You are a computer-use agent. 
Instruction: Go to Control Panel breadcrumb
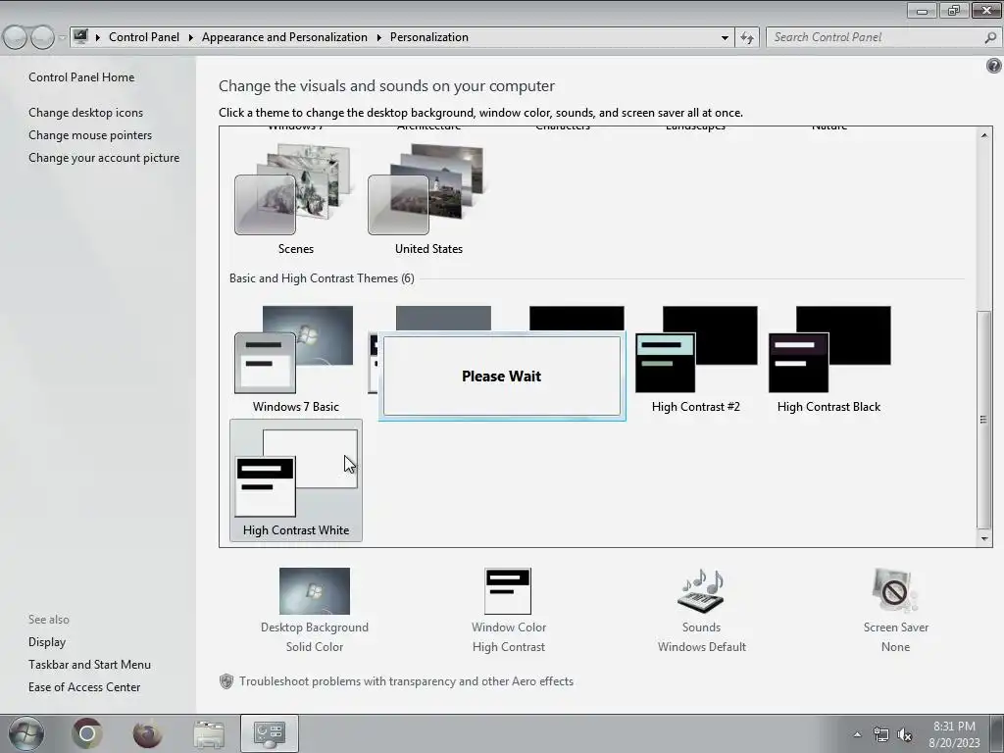(144, 37)
